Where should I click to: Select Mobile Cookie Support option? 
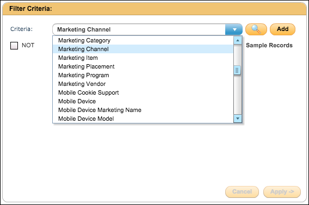pos(143,92)
